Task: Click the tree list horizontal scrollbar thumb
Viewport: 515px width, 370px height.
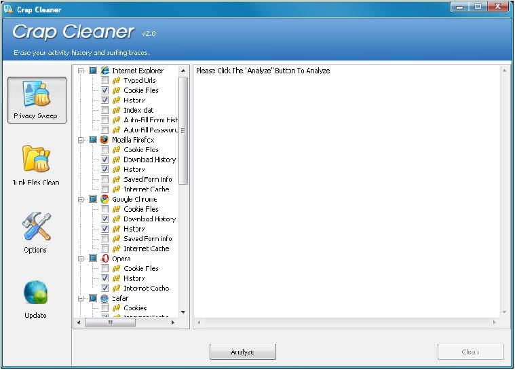Action: coord(110,322)
